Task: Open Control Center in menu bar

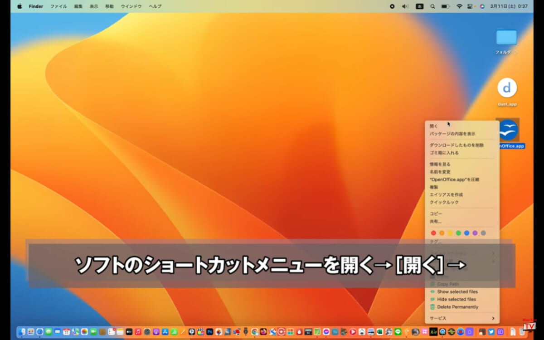Action: (x=471, y=6)
